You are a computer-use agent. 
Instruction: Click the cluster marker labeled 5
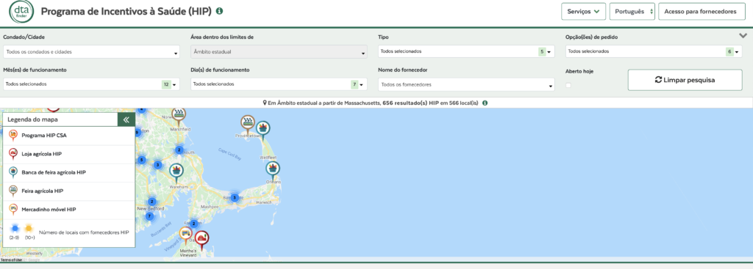pos(141,159)
